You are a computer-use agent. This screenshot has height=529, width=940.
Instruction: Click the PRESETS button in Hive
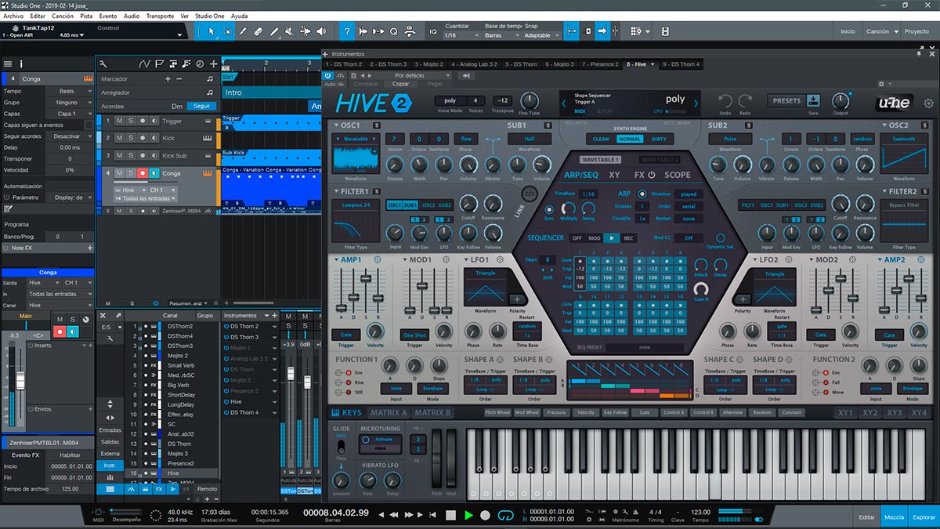tap(786, 100)
